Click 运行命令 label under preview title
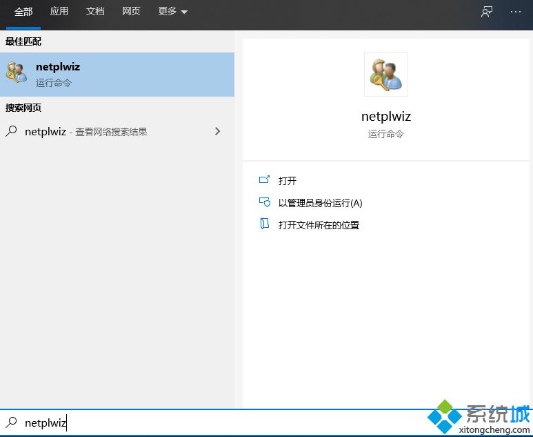This screenshot has height=437, width=533. pos(386,134)
